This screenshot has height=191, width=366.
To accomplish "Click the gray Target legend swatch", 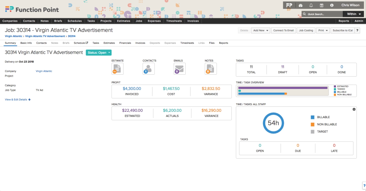I will tap(313, 132).
